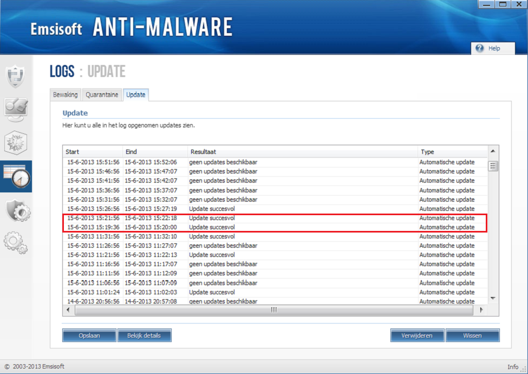The image size is (528, 374).
Task: Click the horizontal scrollbar thumb
Action: pos(274,310)
